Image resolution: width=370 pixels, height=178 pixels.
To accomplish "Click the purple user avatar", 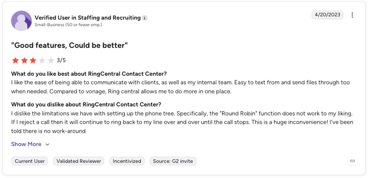I will point(22,21).
